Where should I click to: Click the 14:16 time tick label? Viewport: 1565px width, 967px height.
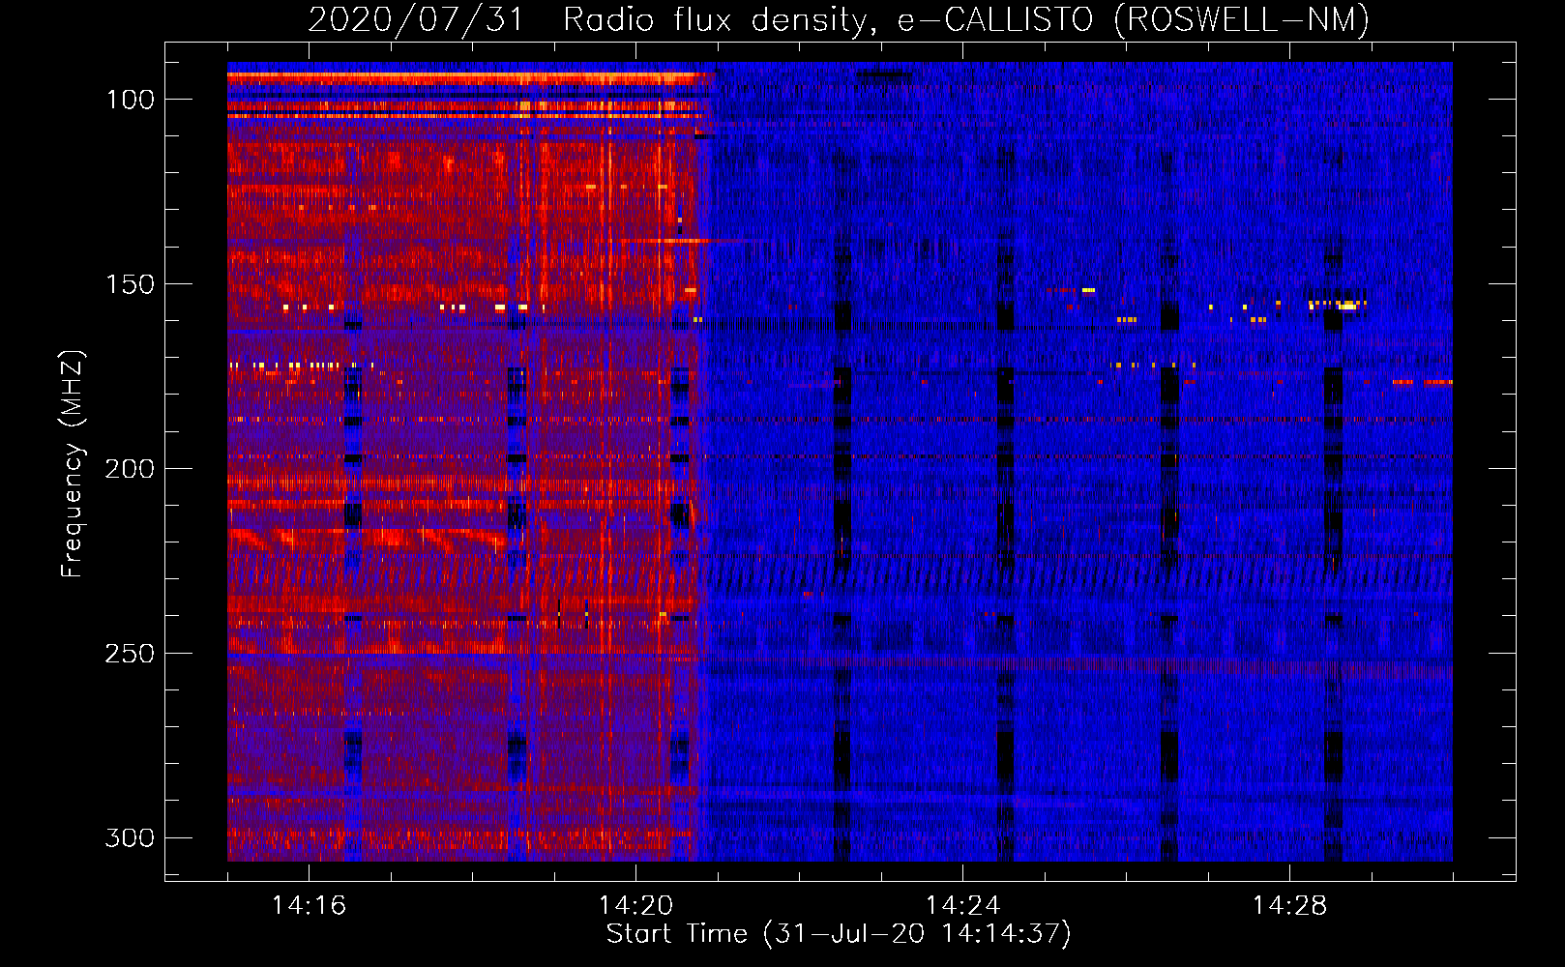[x=309, y=906]
